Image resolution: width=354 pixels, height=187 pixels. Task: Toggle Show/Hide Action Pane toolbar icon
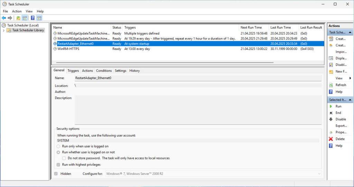(x=39, y=18)
